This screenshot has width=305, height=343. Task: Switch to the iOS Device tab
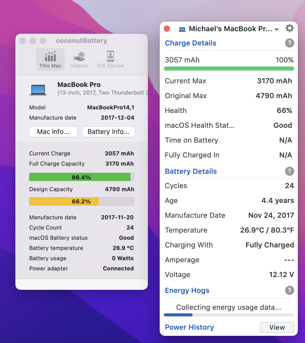[x=110, y=60]
